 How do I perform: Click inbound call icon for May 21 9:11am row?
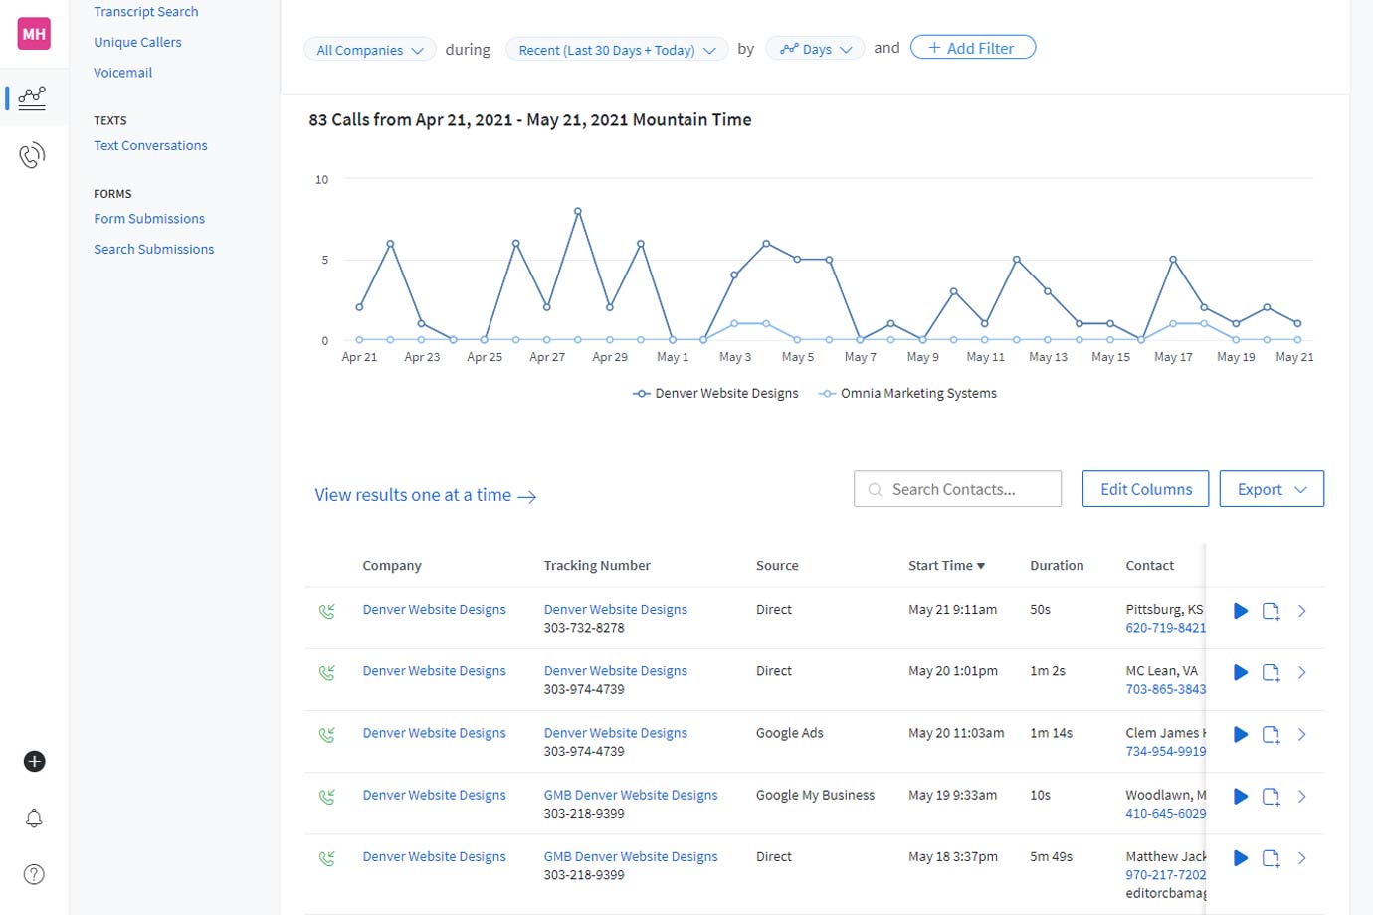[326, 611]
